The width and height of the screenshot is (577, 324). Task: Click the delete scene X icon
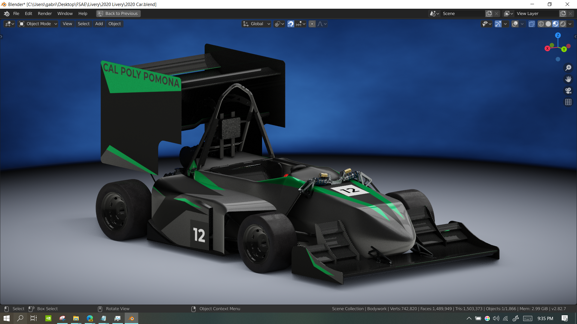pos(496,13)
